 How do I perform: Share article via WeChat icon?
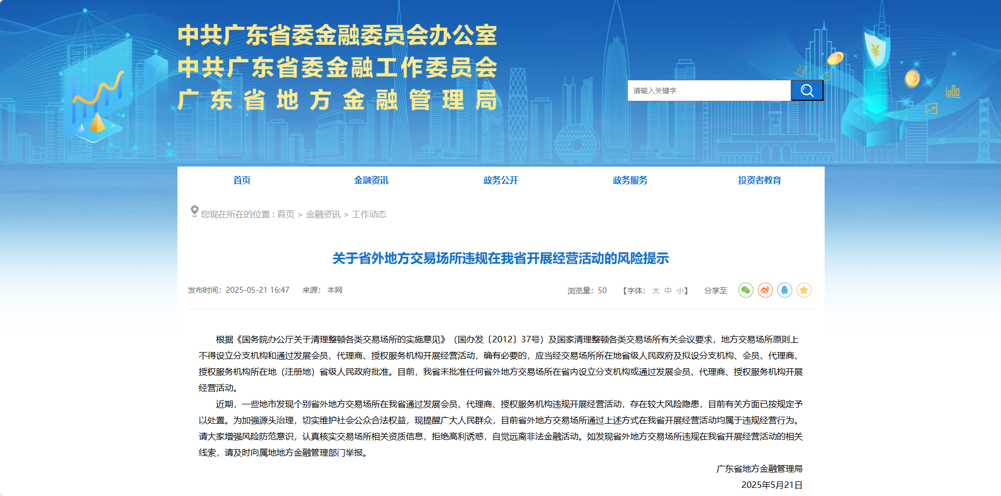(745, 290)
